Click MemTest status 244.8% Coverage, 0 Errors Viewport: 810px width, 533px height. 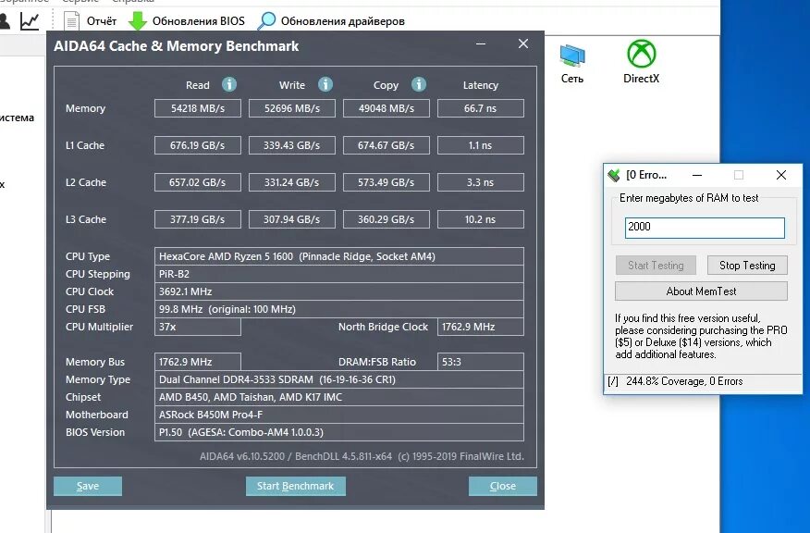pos(684,381)
